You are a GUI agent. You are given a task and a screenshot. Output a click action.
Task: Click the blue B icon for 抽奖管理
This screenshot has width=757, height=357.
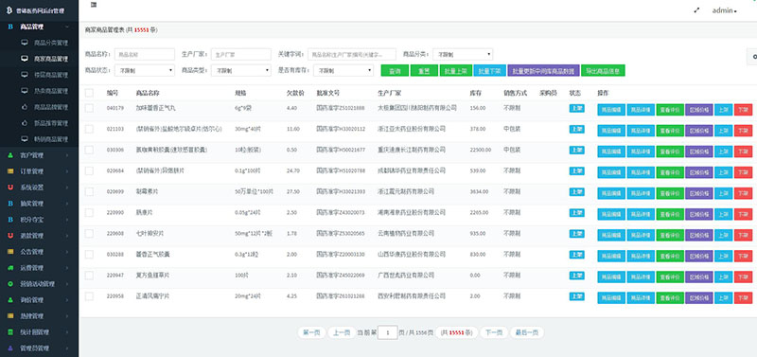(10, 204)
